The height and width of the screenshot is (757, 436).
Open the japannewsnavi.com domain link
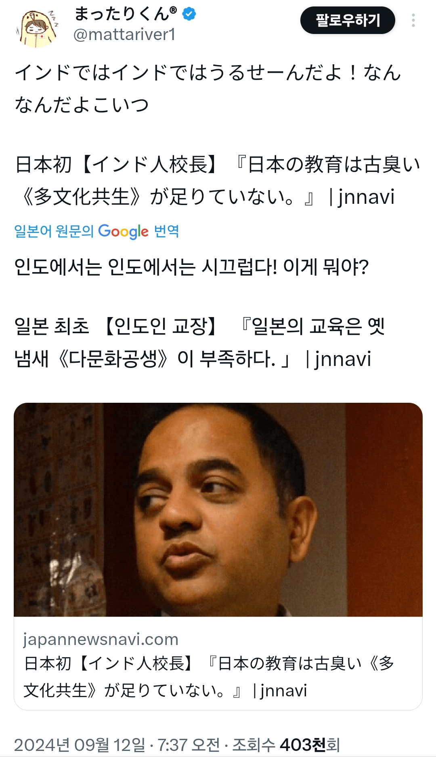click(101, 639)
